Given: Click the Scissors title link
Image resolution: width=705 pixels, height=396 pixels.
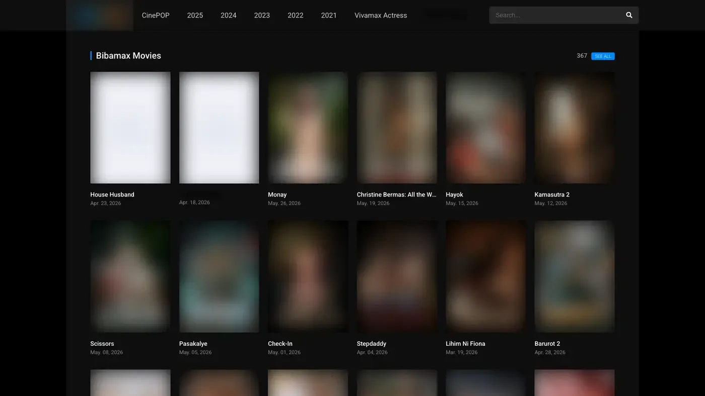Looking at the screenshot, I should pyautogui.click(x=102, y=344).
